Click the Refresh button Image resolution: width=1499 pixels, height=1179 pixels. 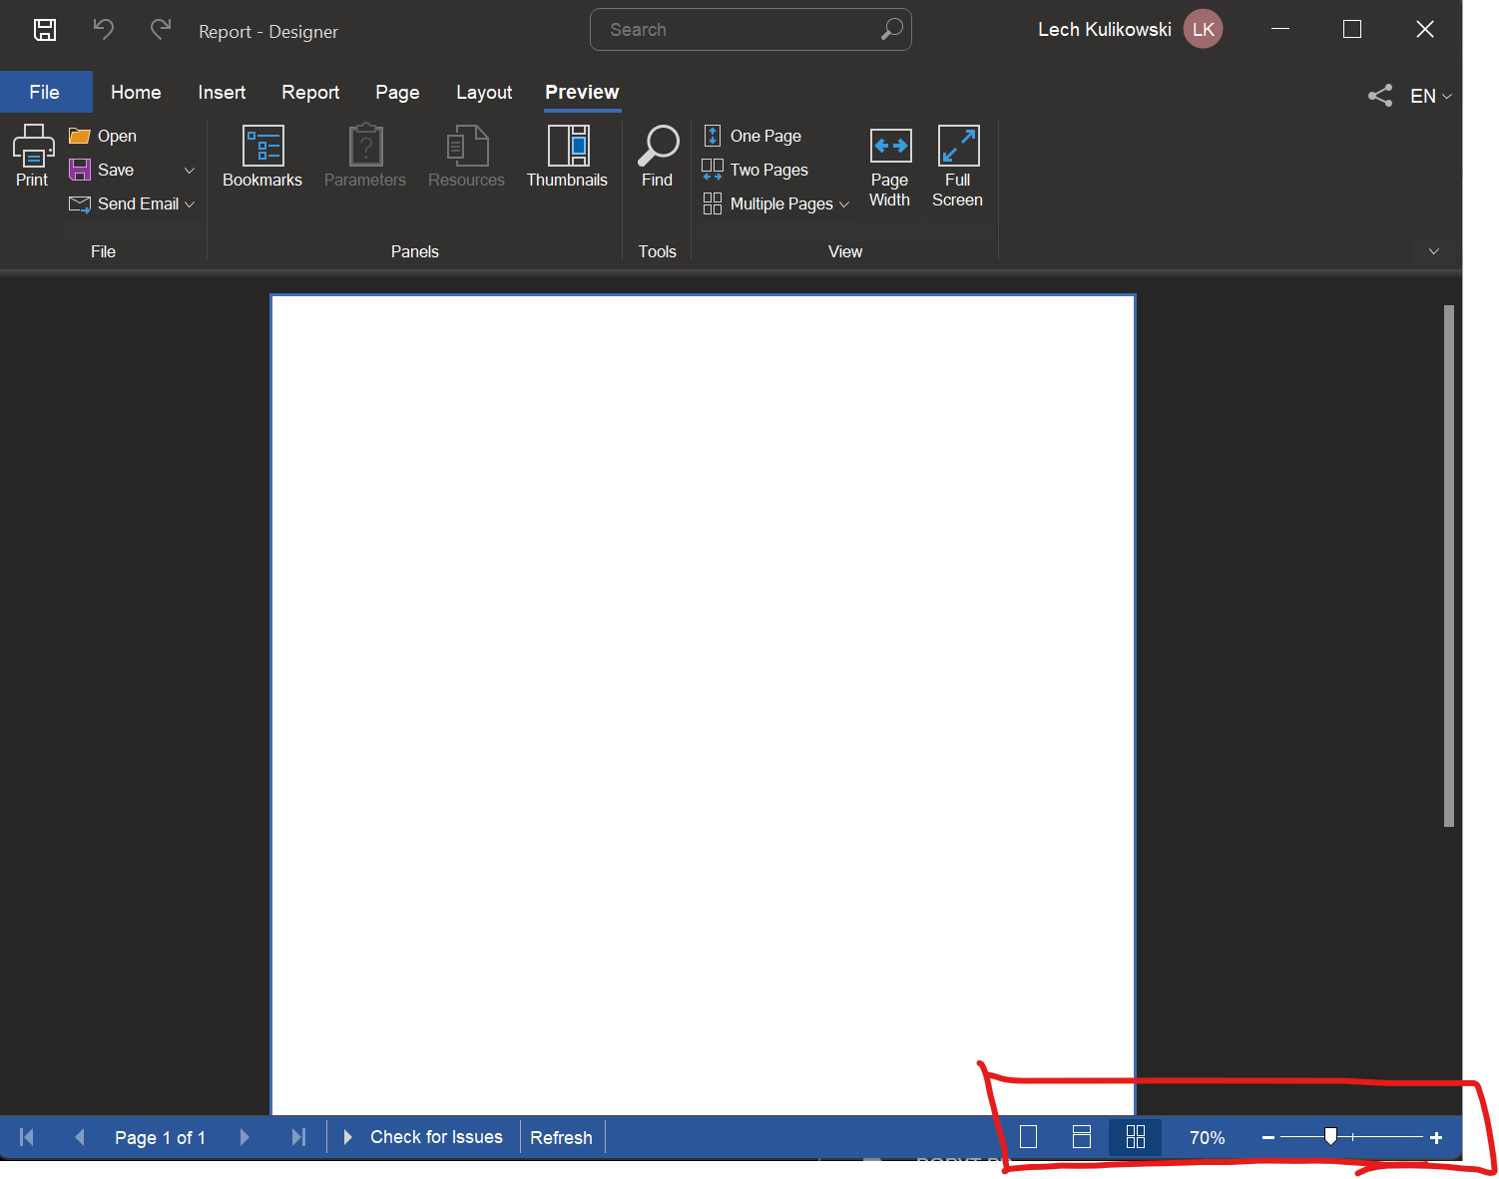[x=561, y=1137]
